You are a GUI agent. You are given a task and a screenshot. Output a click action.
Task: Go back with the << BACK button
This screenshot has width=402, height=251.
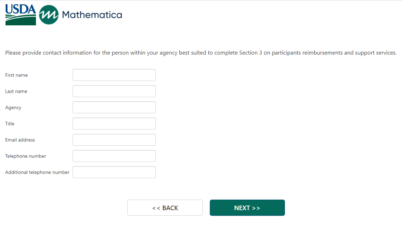point(165,208)
